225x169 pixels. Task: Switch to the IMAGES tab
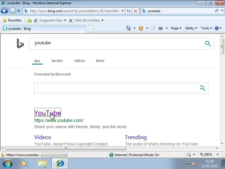(x=57, y=61)
